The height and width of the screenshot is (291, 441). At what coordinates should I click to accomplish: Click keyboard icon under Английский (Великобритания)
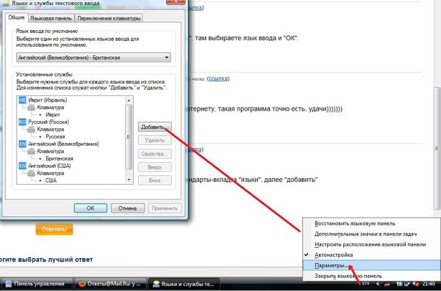tap(31, 151)
